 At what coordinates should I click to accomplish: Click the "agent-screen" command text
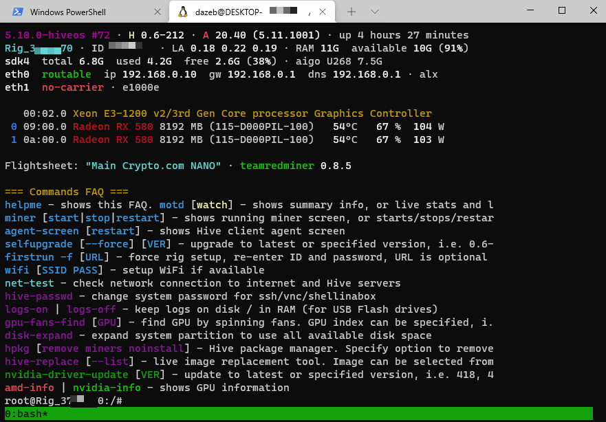(x=42, y=231)
